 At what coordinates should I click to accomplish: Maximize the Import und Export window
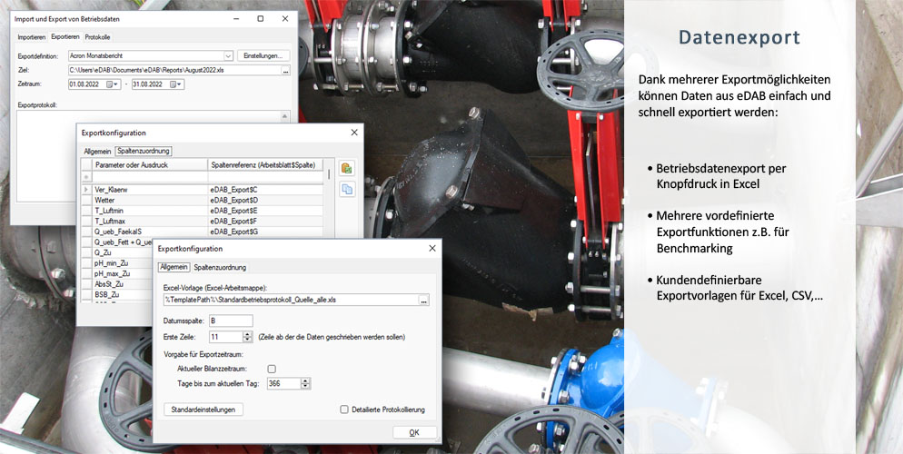(261, 19)
